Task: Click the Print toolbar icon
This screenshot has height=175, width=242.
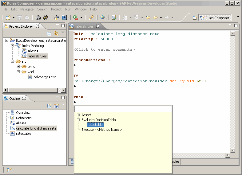Action: coord(27,17)
